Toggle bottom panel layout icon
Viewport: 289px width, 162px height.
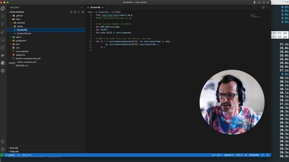pos(259,2)
